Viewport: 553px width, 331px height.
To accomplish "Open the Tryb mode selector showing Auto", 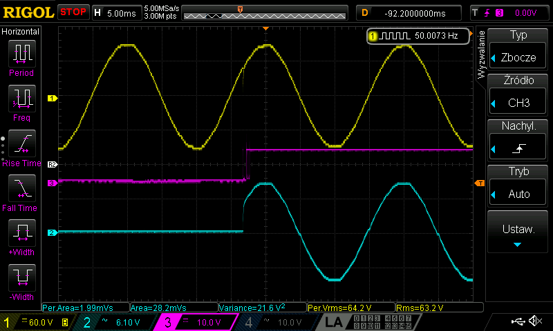I will (x=518, y=185).
